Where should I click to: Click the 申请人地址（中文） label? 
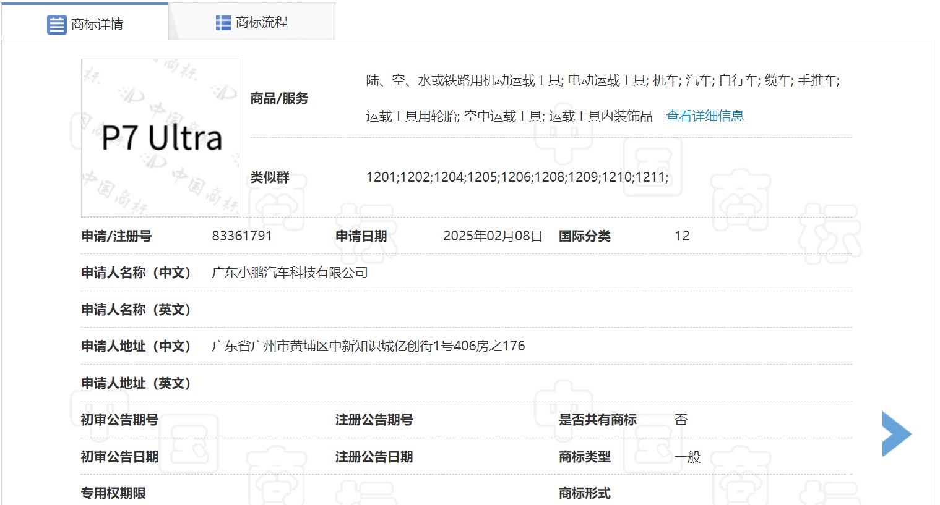[136, 346]
